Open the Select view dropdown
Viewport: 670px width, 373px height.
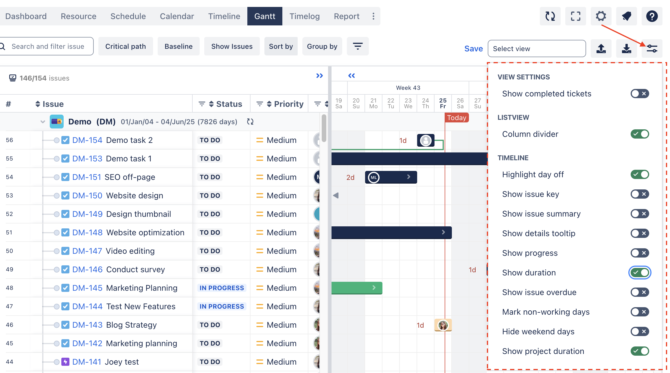pos(537,49)
